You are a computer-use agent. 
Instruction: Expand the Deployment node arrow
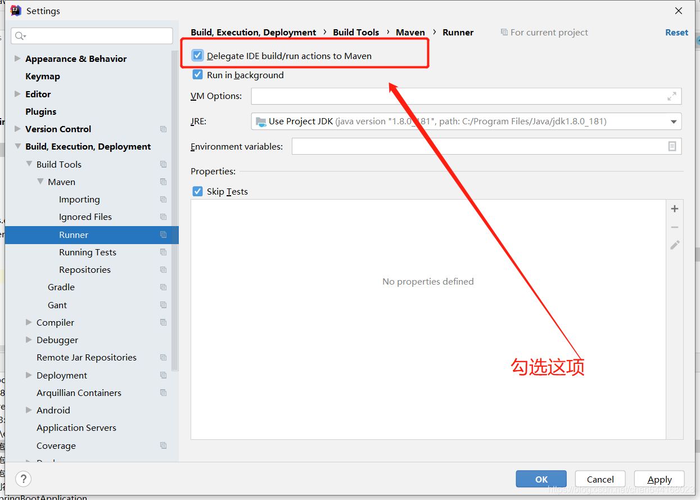click(x=29, y=375)
